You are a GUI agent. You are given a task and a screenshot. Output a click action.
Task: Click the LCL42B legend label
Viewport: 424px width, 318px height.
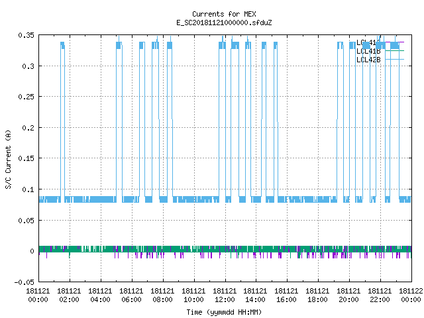(368, 60)
